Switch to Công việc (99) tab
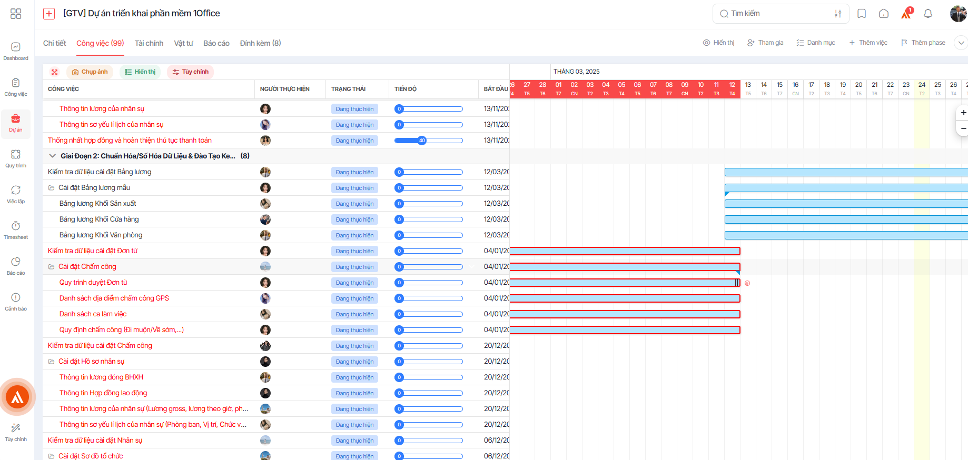The image size is (968, 460). pos(100,43)
